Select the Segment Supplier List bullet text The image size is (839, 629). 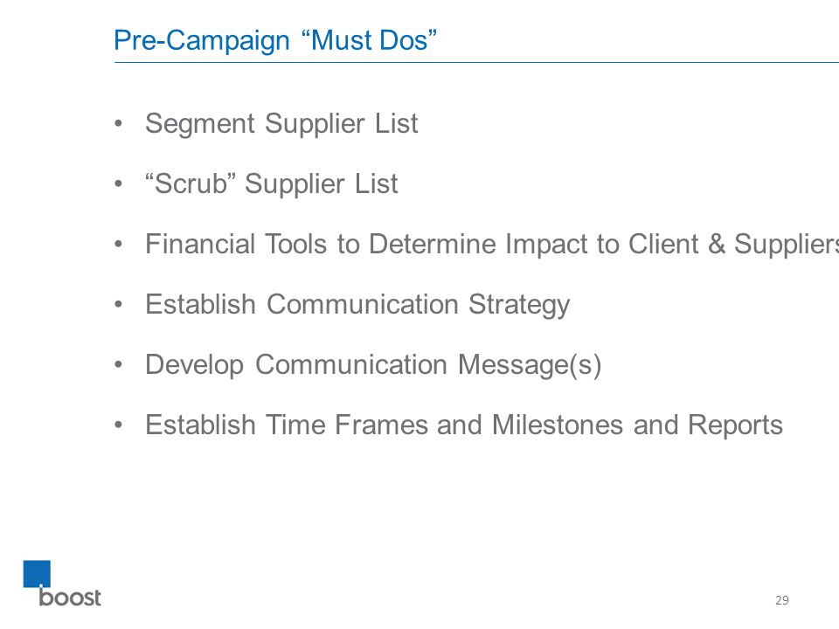[281, 124]
